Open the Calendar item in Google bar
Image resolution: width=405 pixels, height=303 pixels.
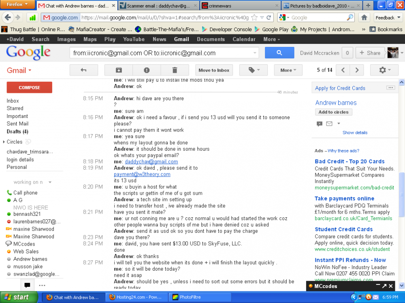[244, 39]
